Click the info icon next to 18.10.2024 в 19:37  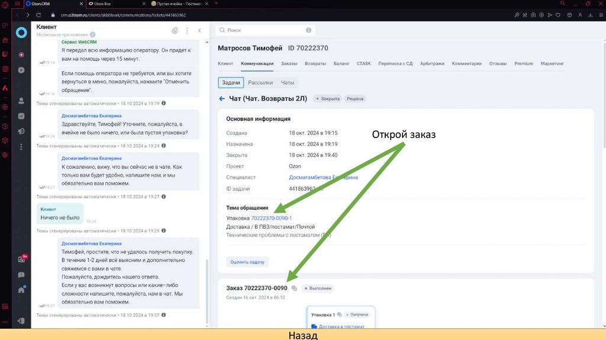coord(163,315)
